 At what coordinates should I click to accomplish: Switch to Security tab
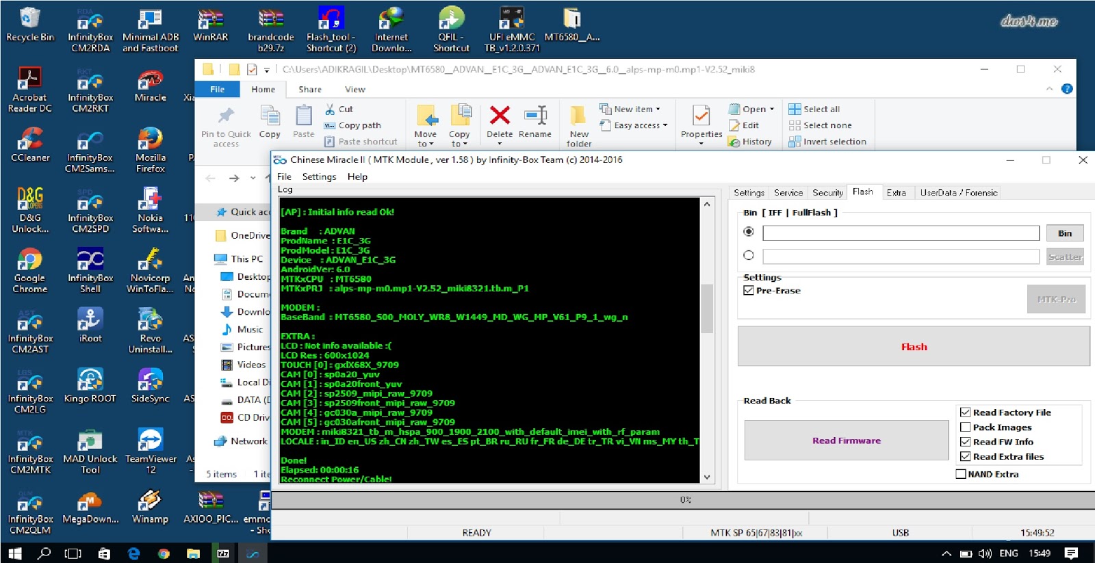point(827,192)
